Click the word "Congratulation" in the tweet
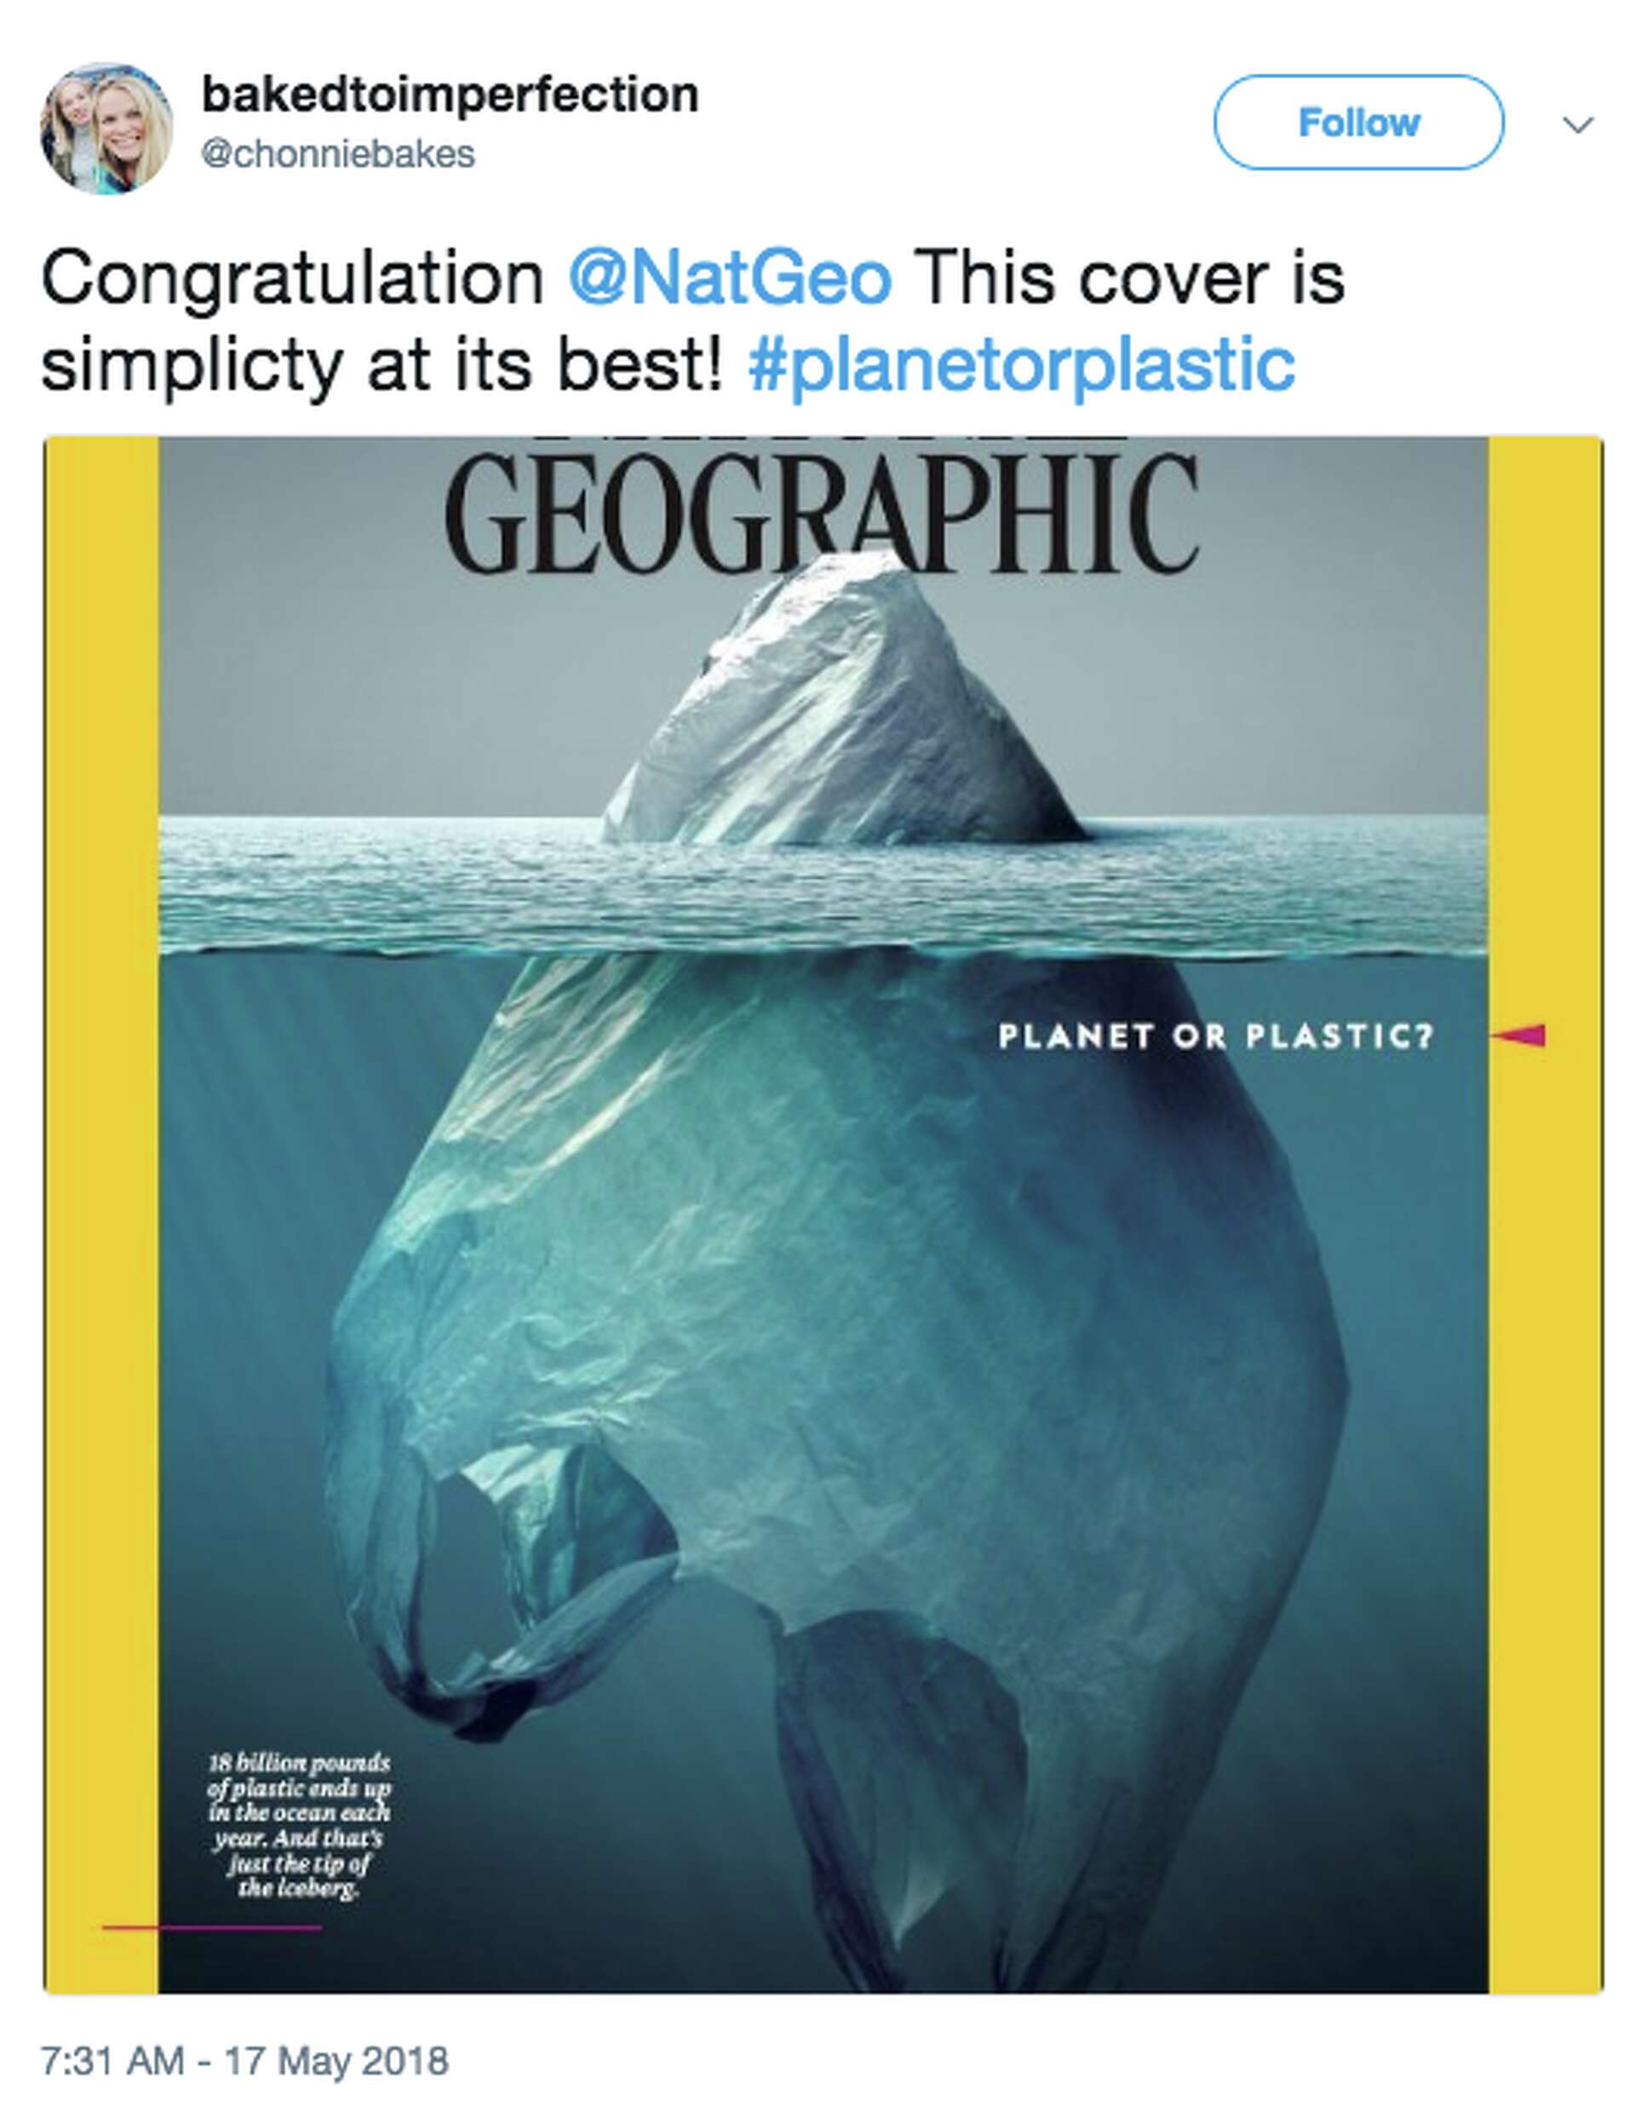This screenshot has height=2118, width=1635. pyautogui.click(x=293, y=278)
